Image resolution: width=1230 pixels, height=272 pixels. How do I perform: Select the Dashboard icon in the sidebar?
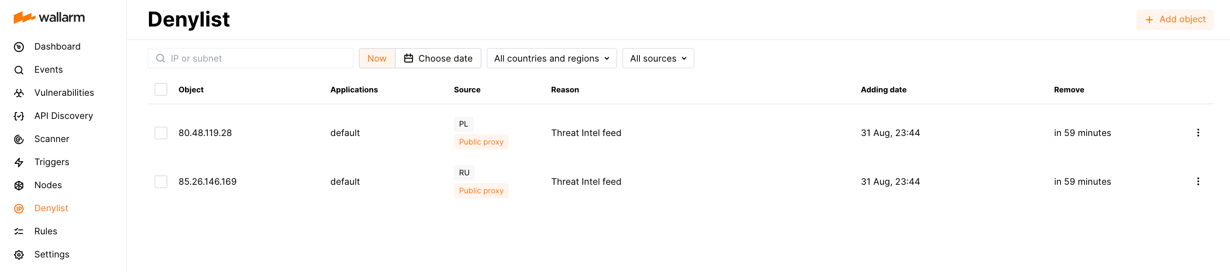(19, 46)
